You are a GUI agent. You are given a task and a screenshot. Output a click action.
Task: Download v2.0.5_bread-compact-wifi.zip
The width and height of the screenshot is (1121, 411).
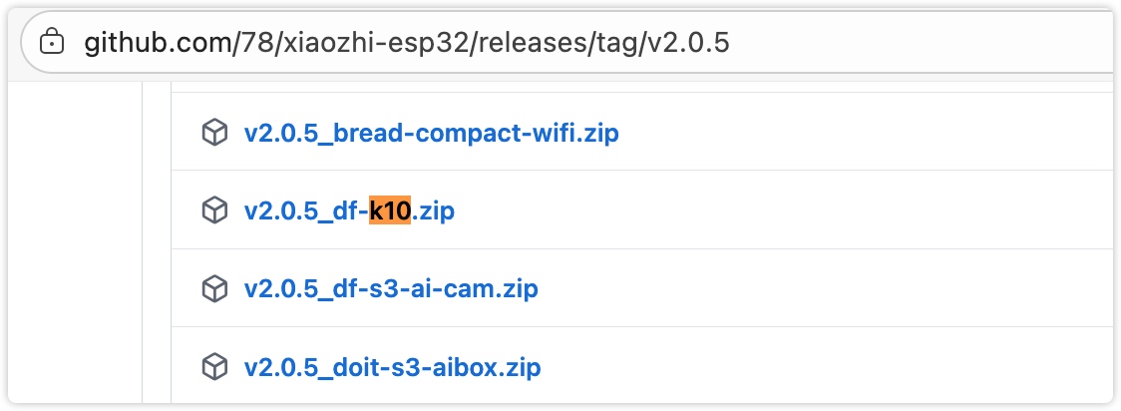click(431, 133)
